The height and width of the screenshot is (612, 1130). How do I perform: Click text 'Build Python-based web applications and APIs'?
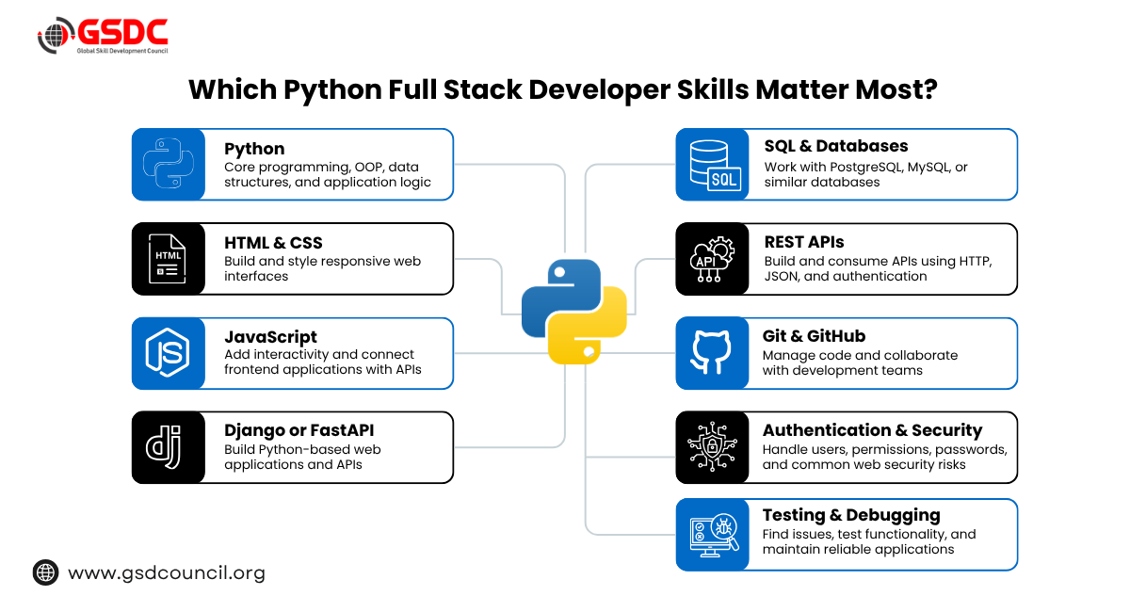coord(302,457)
